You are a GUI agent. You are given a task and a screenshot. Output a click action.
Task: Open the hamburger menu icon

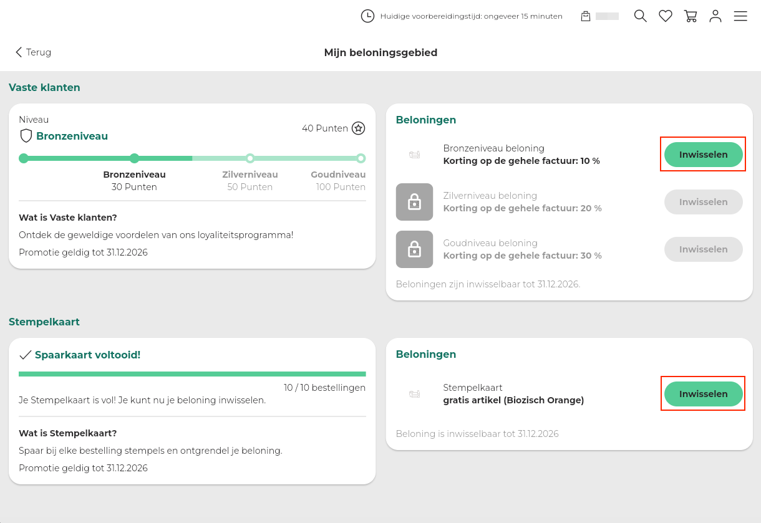[740, 16]
